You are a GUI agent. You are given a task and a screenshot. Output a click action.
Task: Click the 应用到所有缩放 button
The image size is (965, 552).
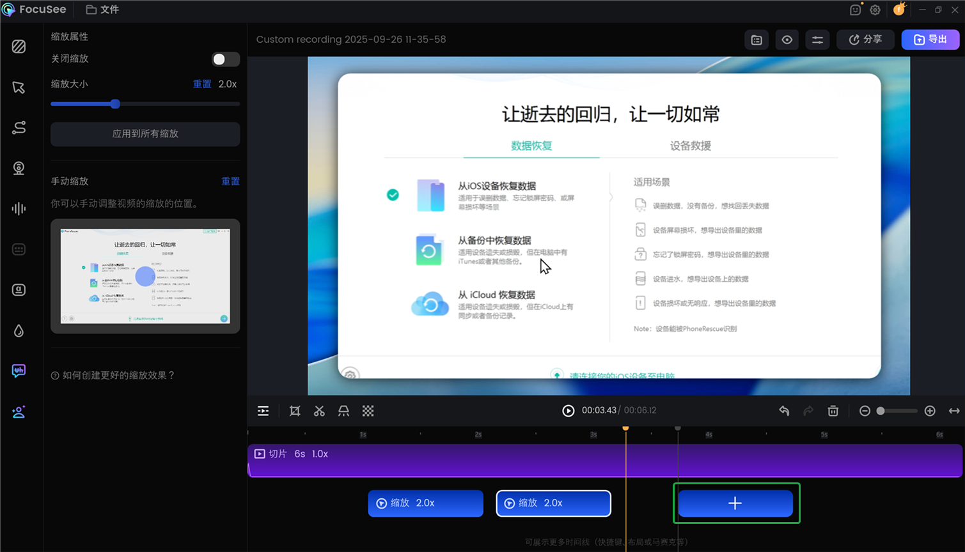145,134
